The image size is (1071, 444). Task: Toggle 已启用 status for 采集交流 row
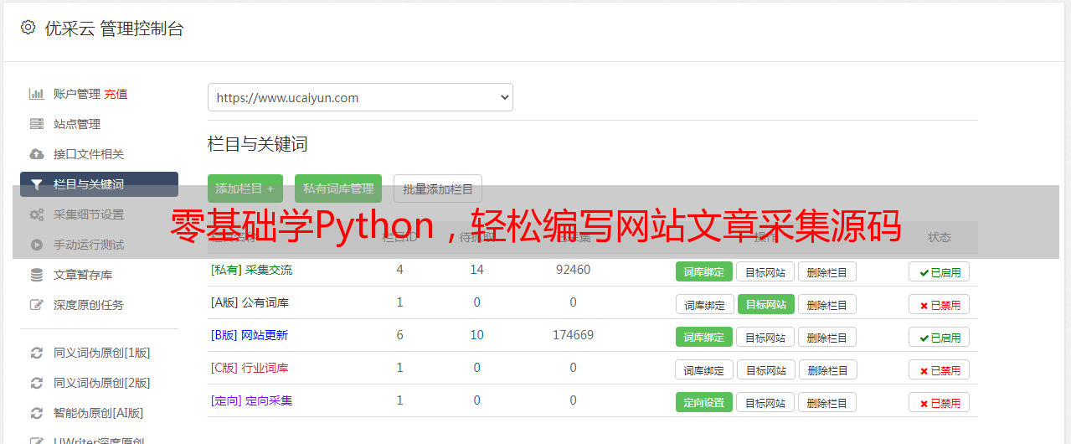click(939, 271)
